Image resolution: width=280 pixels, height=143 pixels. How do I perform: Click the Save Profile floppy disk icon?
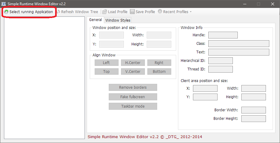[132, 12]
